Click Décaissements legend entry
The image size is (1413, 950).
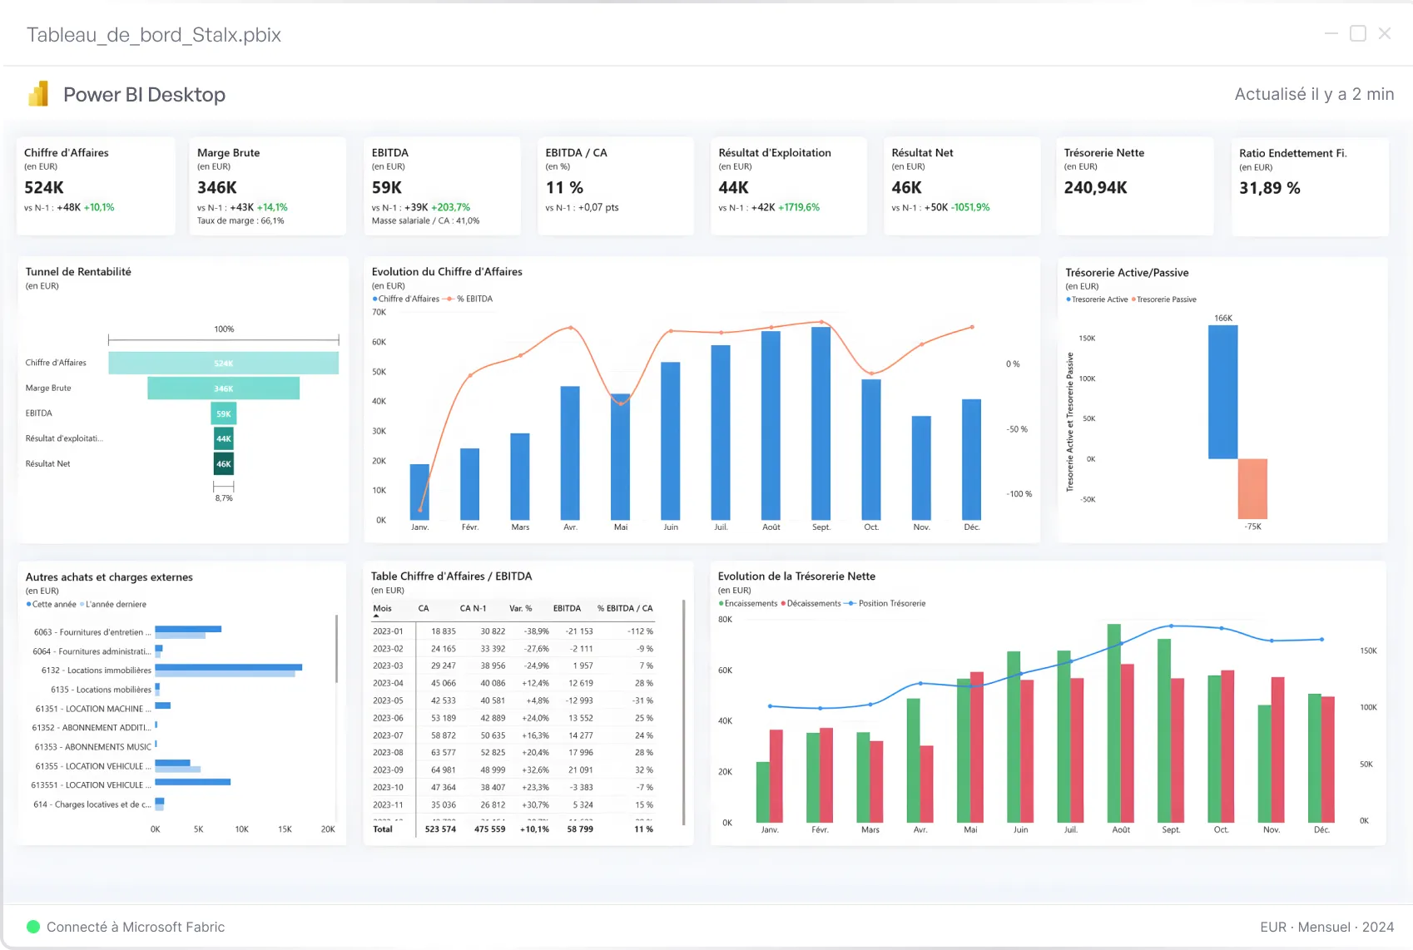(x=811, y=604)
